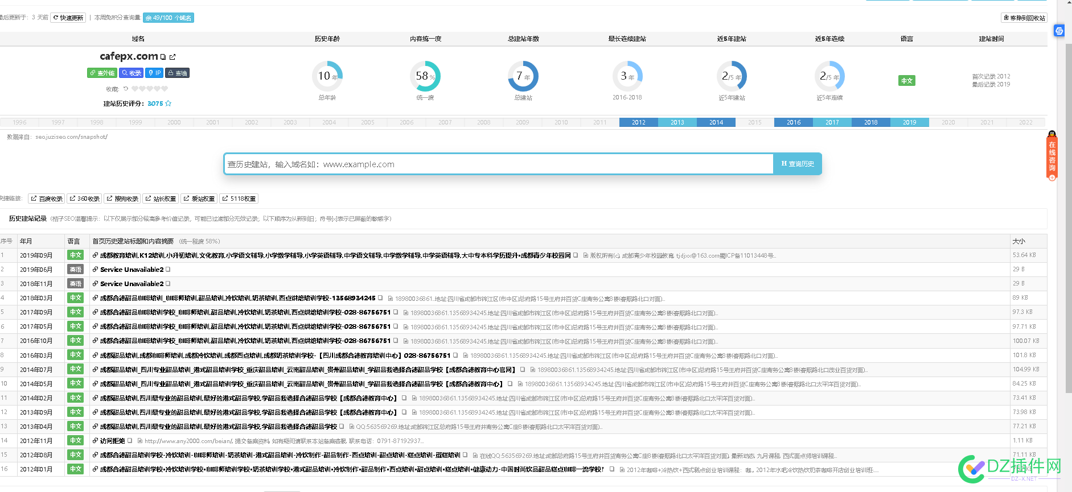This screenshot has width=1072, height=492.
Task: Copy the cafepx.com domain name icon
Action: [x=163, y=57]
